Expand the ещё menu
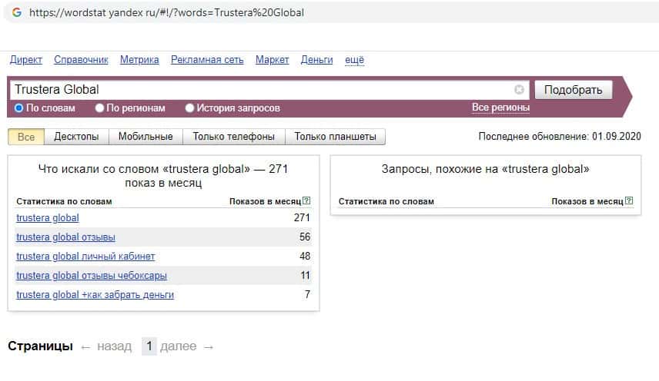This screenshot has height=381, width=659. click(x=354, y=60)
